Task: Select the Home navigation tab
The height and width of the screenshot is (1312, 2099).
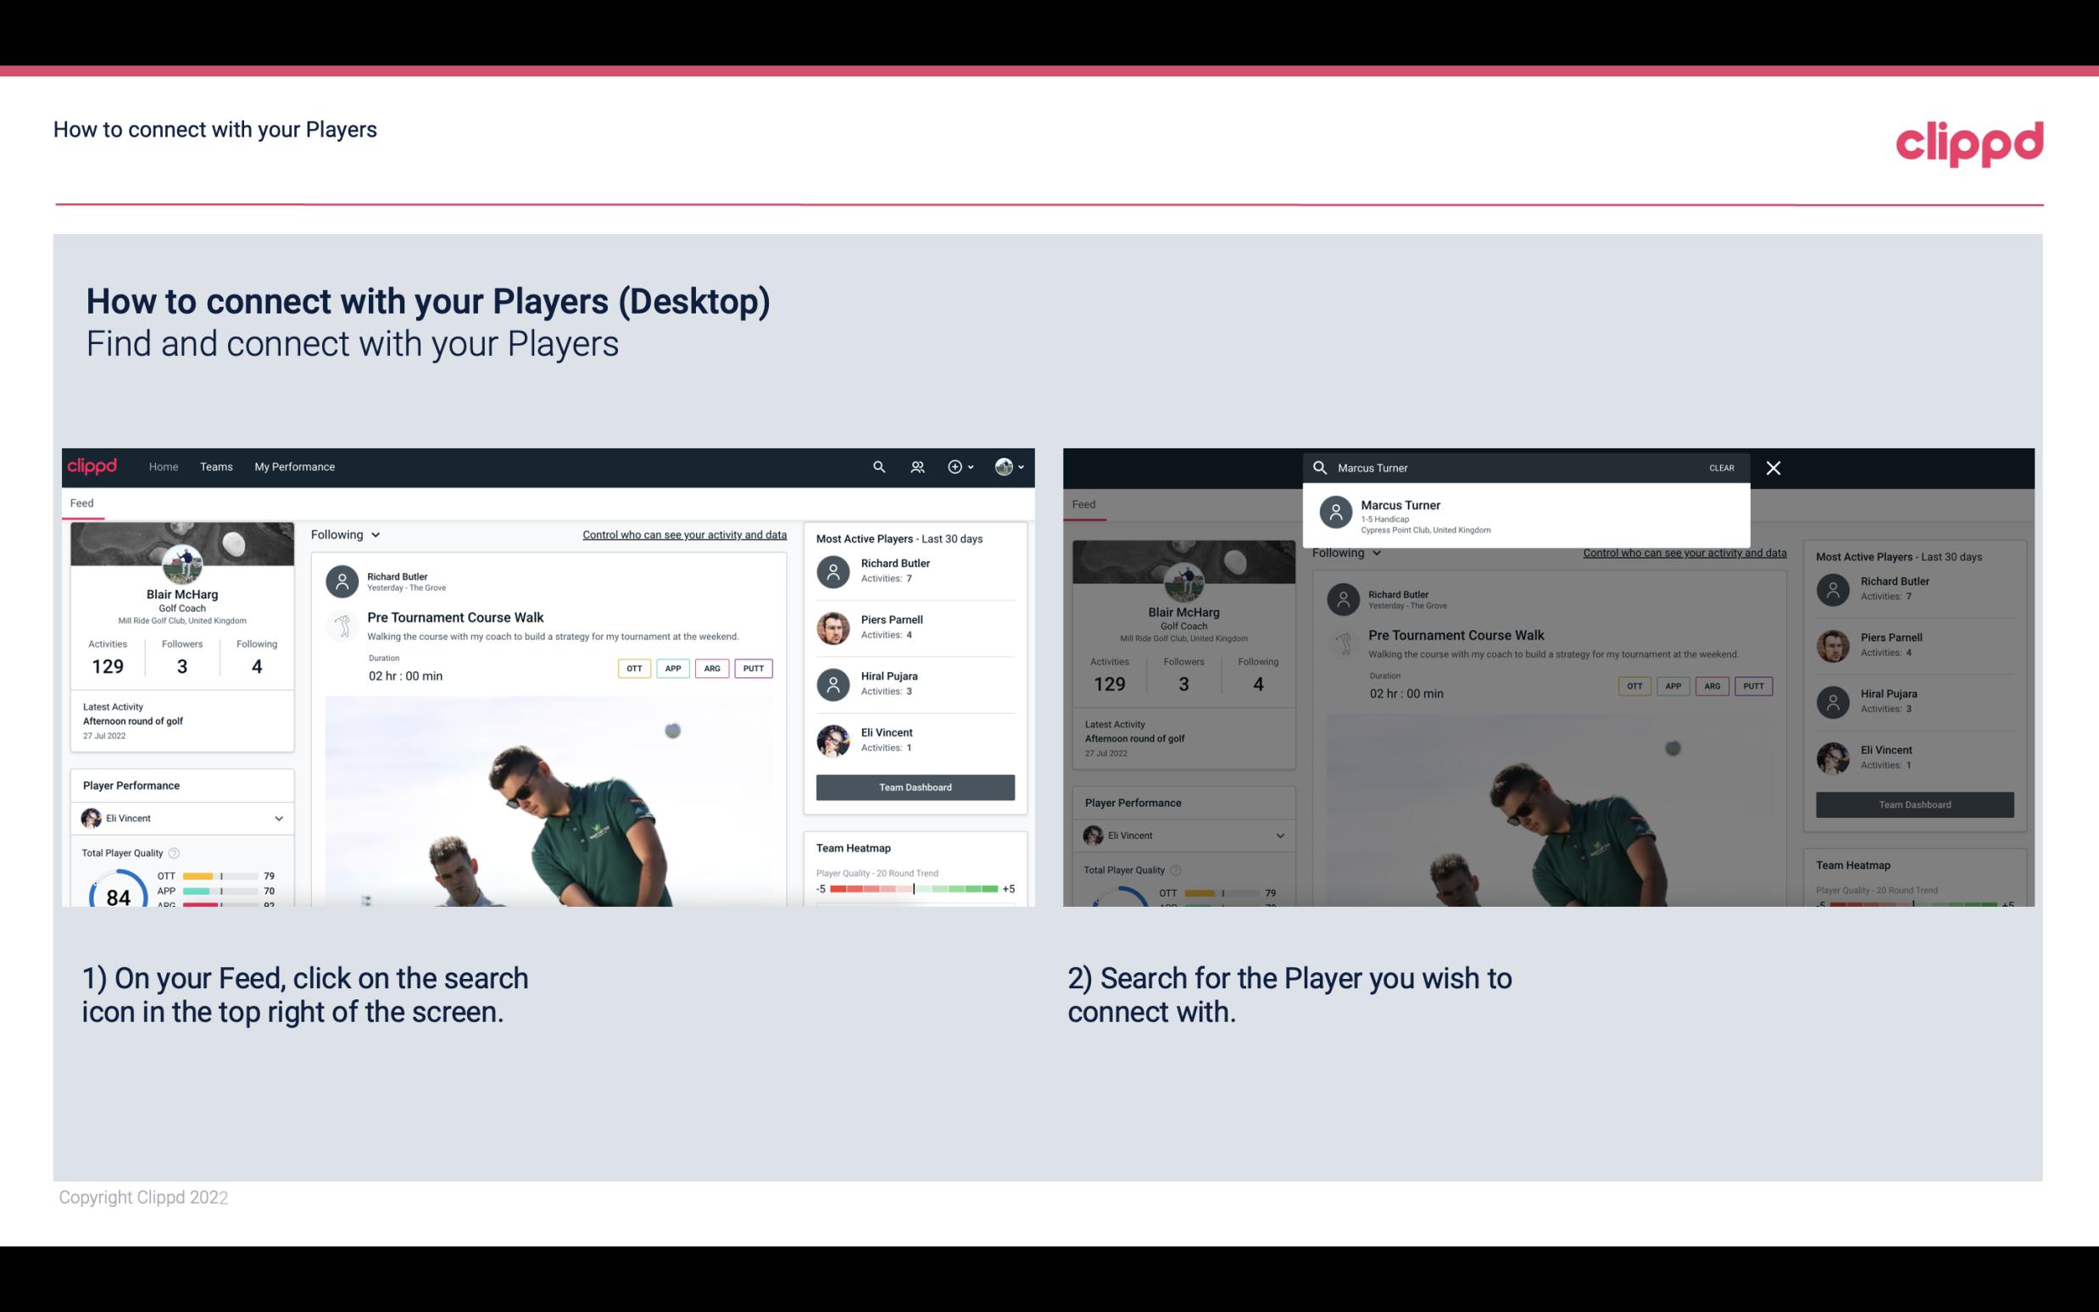Action: pyautogui.click(x=162, y=465)
